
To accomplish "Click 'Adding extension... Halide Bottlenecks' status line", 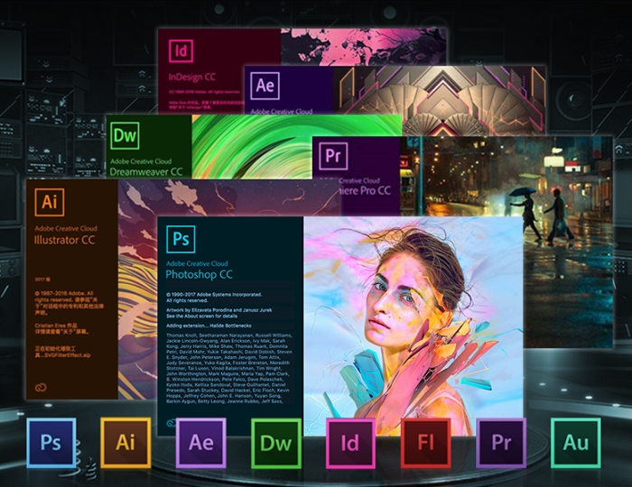I will pos(209,326).
